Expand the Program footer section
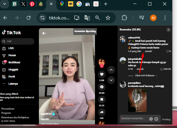 tap(6, 113)
